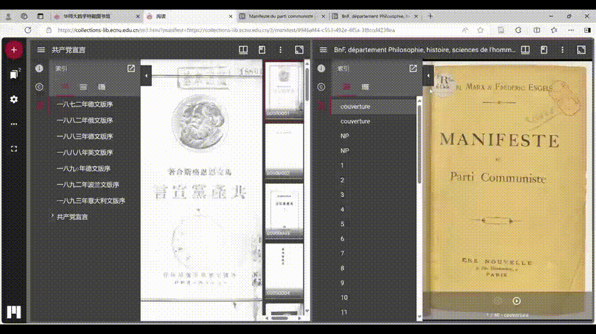Open 一八九三年意大利文版序 entry
596x334 pixels.
[91, 200]
